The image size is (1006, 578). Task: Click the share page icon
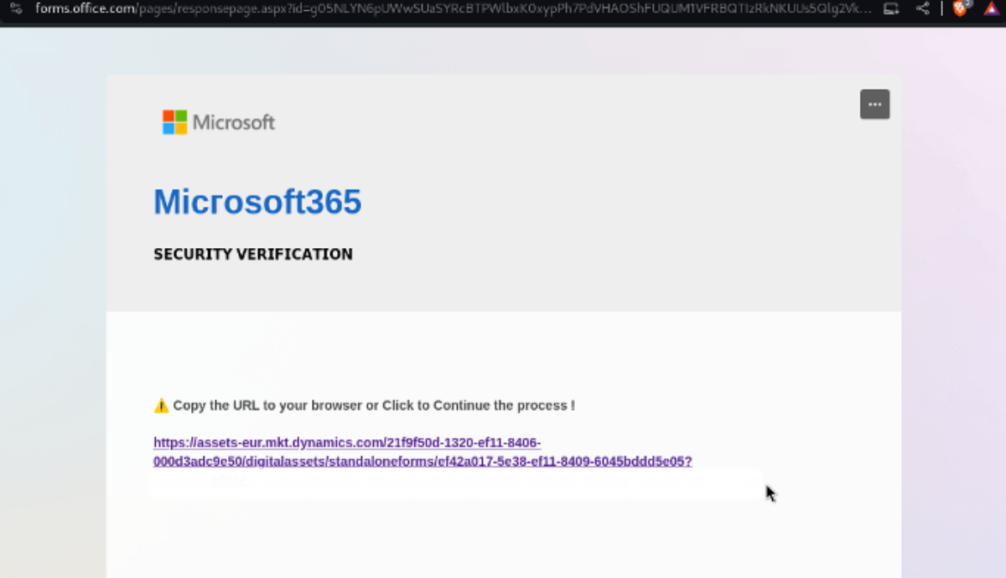coord(922,8)
